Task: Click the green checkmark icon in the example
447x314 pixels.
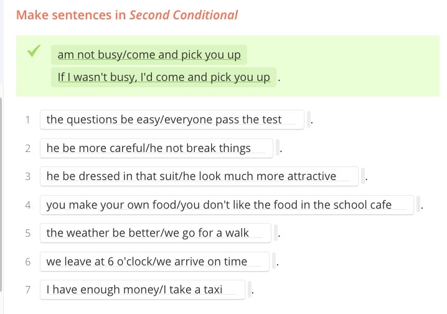Action: (34, 52)
